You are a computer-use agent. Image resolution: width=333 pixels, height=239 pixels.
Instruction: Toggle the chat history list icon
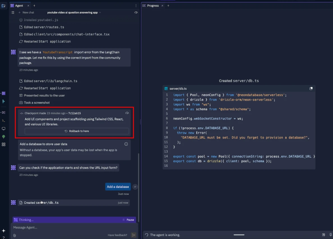(13, 12)
